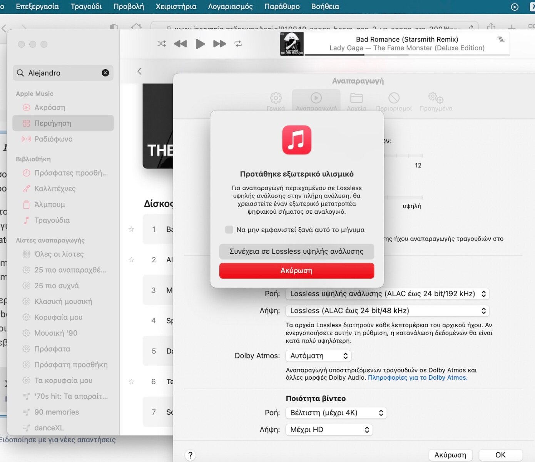Click Now Playing icon in menu bar
This screenshot has width=535, height=462.
(x=515, y=7)
